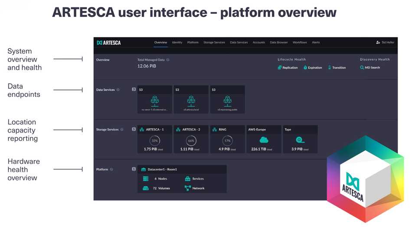The image size is (412, 227).
Task: Open the 6 Nodes link
Action: pos(161,179)
